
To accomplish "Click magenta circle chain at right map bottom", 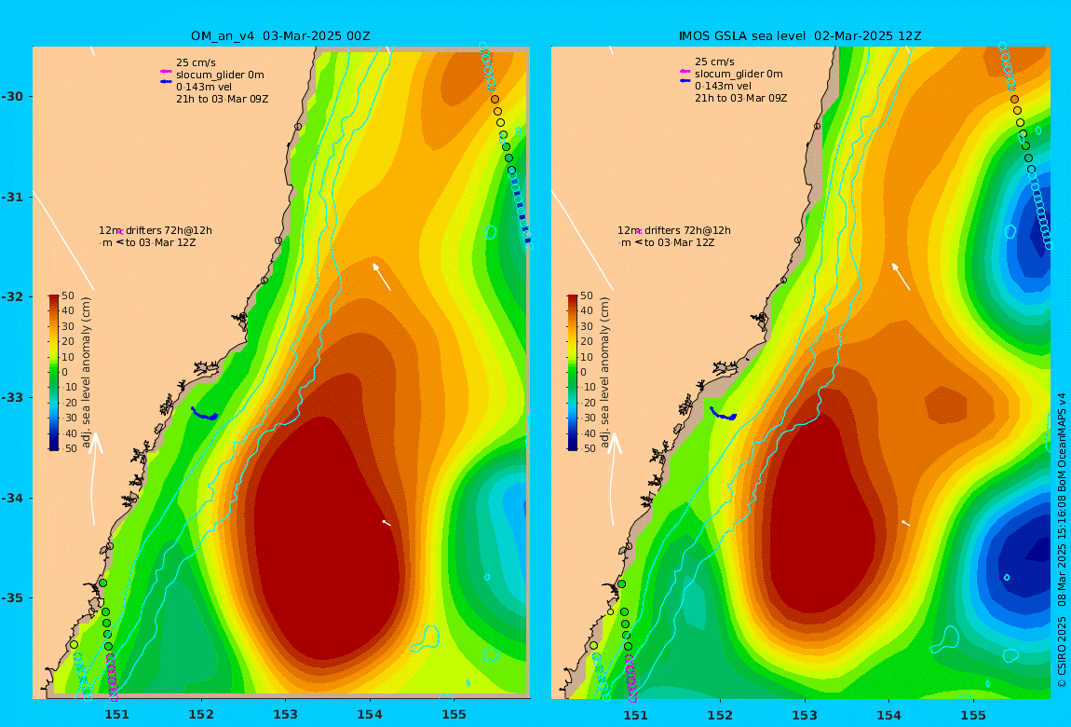I will (x=631, y=677).
